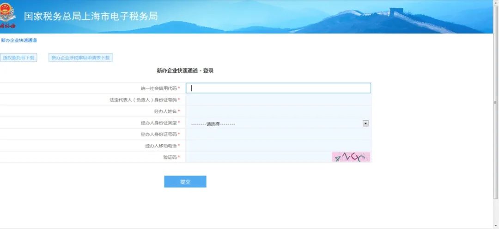
Task: Click the 统一社会信用代码 label
Action: (x=158, y=88)
